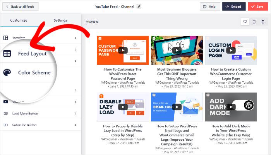Click the Load More Button icon
Viewport: 271px width, 155px height.
[x=6, y=113]
